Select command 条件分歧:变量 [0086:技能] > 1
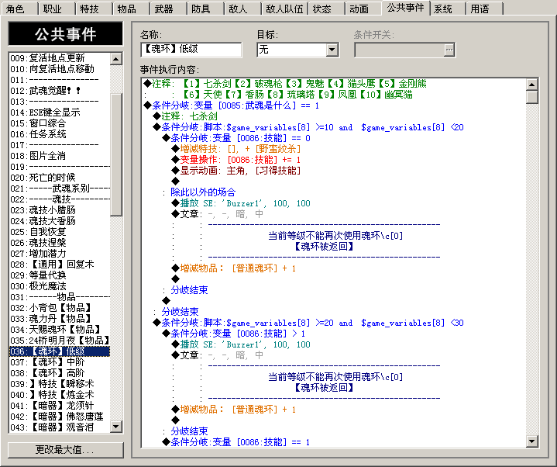The height and width of the screenshot is (467, 557). click(x=234, y=334)
